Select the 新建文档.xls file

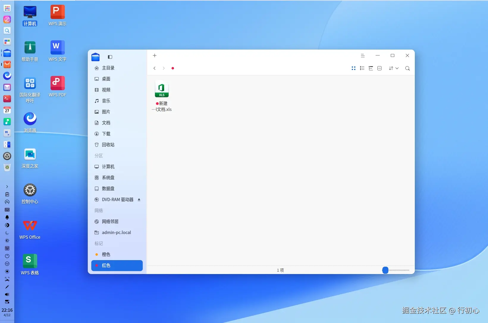pyautogui.click(x=162, y=96)
